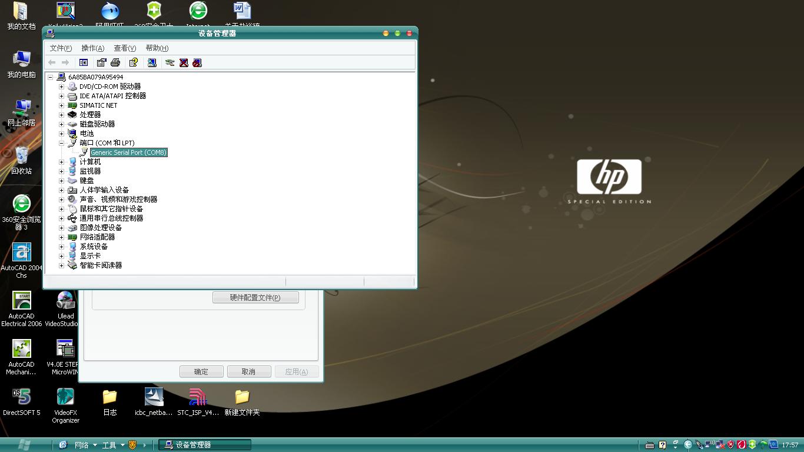Collapse the 端口 (COM 和 LPT) node

61,143
